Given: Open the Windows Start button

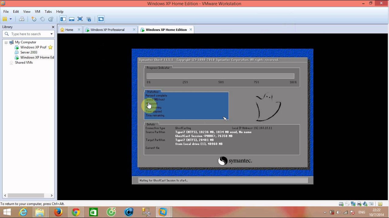Looking at the screenshot, I should [x=7, y=212].
